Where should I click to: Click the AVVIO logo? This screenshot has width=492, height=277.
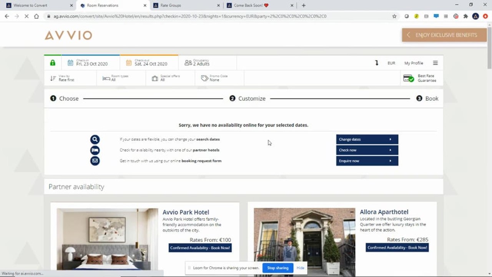coord(68,35)
